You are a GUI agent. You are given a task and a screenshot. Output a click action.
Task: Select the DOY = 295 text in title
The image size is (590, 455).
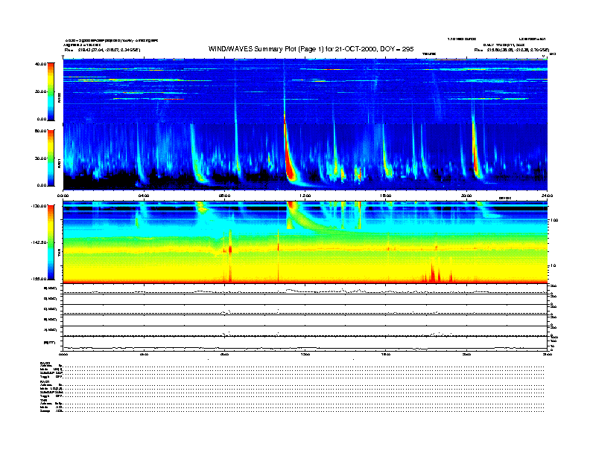tap(397, 49)
